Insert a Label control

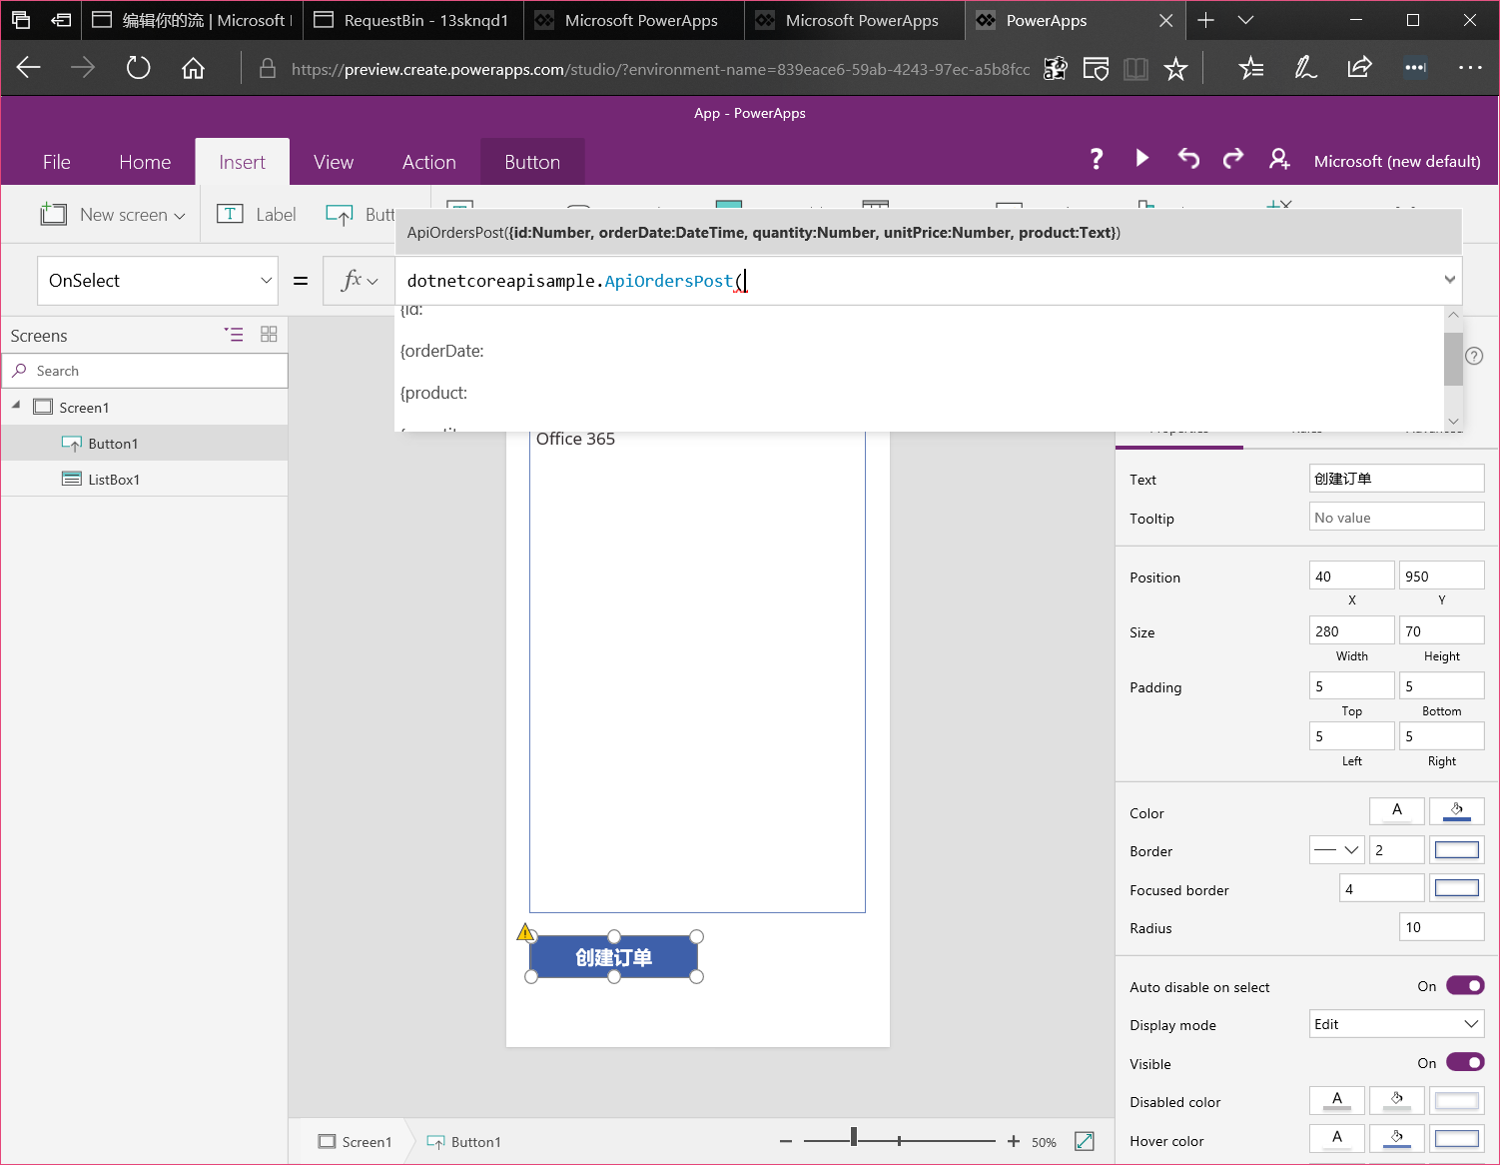pos(258,215)
